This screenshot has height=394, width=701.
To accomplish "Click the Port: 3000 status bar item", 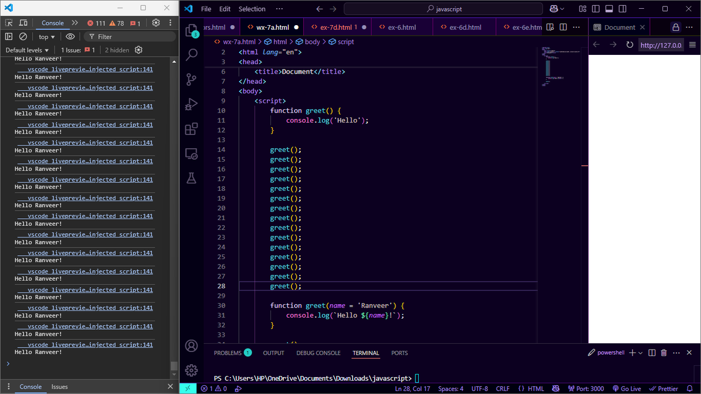I will coord(586,389).
